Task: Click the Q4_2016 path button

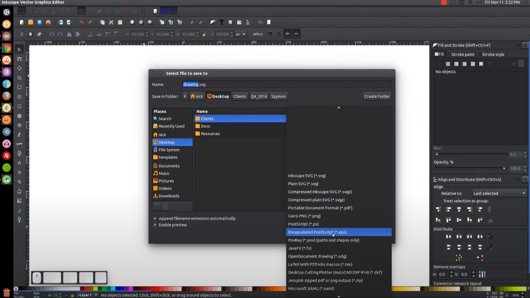Action: 259,96
